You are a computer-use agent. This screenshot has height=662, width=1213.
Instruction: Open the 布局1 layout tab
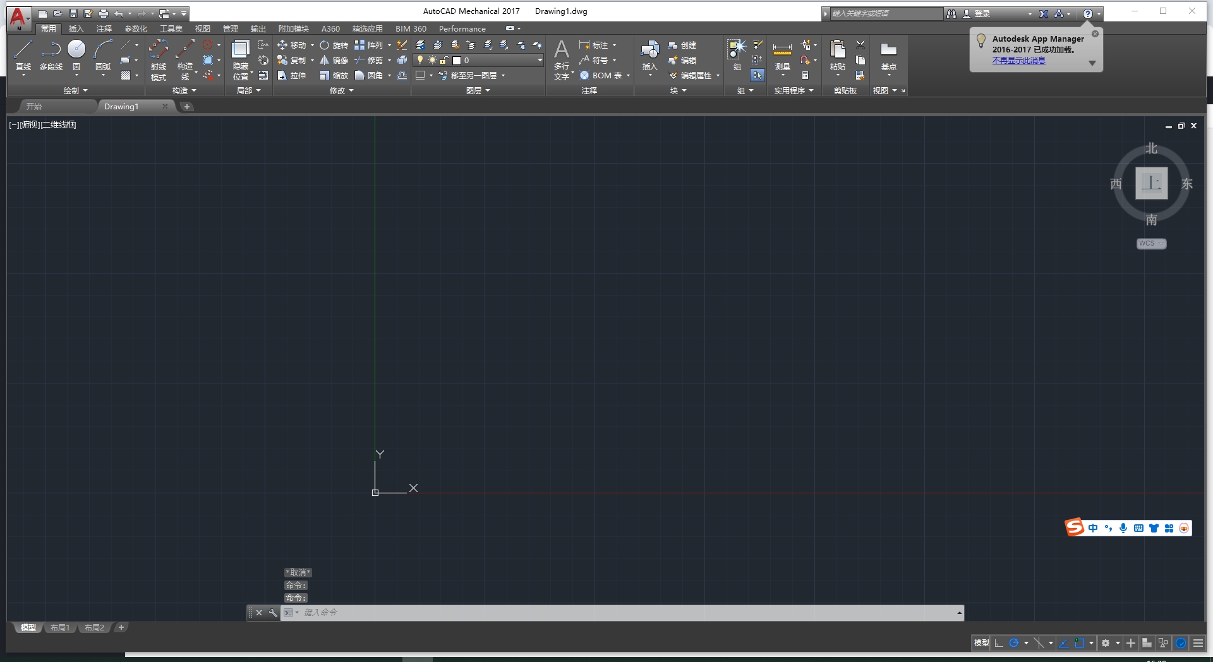(60, 628)
